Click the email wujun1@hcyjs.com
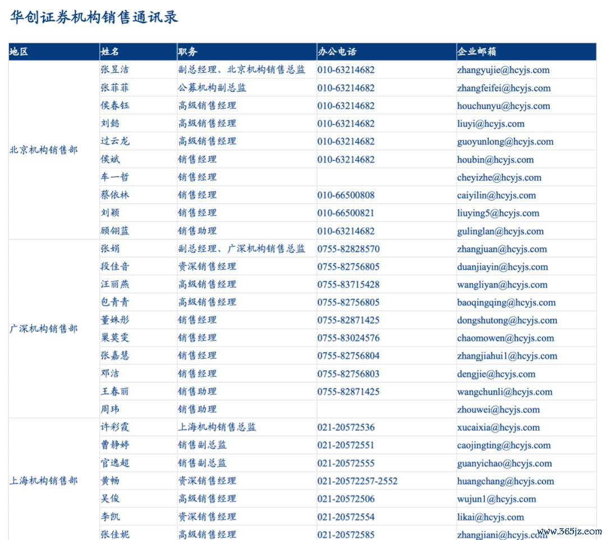The image size is (606, 540). point(497,499)
